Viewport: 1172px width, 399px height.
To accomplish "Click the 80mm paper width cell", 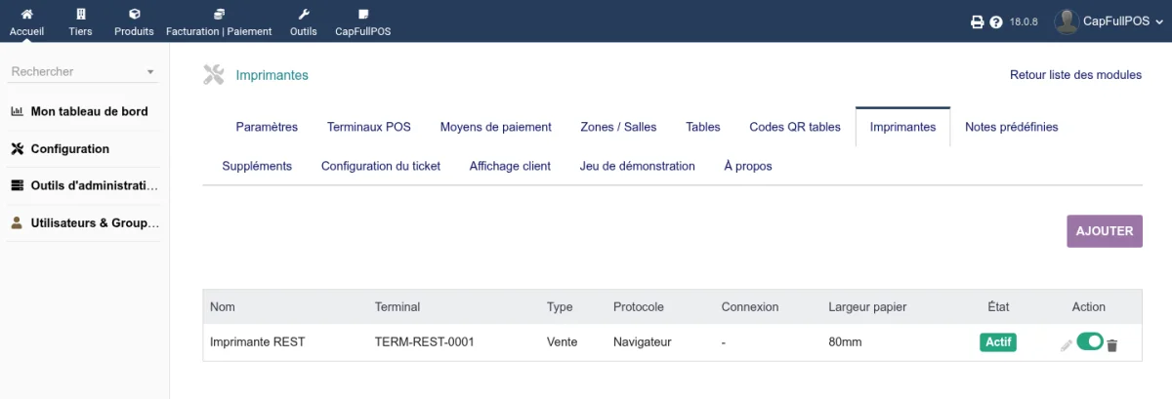I will tap(846, 342).
